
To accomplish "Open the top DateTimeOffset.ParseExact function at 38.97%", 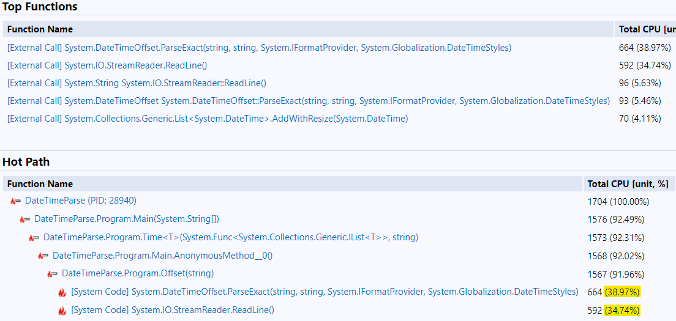I will [259, 48].
